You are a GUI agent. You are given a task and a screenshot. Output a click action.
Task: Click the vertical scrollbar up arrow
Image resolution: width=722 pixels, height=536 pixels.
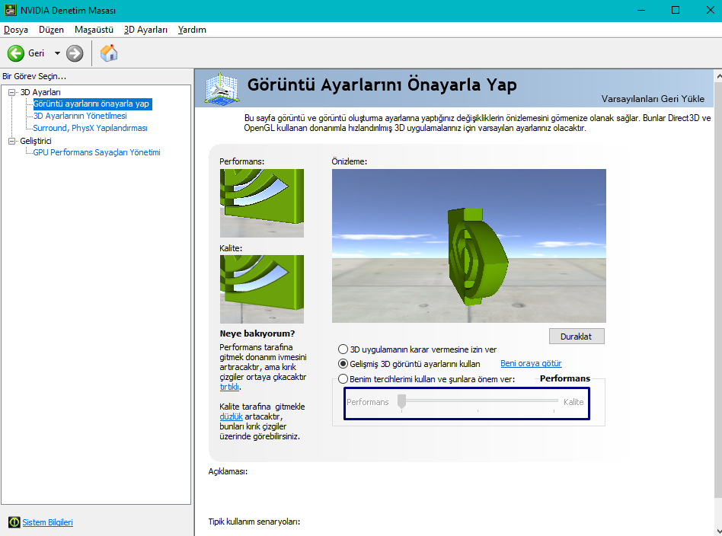(x=718, y=75)
